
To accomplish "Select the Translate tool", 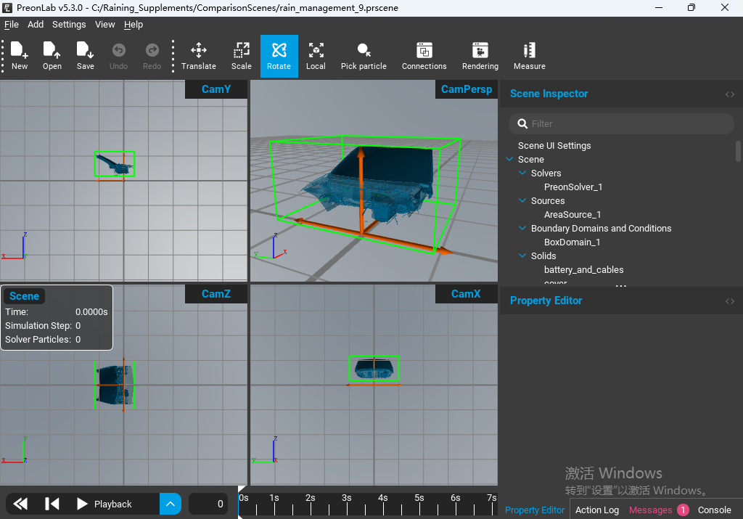I will (x=199, y=56).
